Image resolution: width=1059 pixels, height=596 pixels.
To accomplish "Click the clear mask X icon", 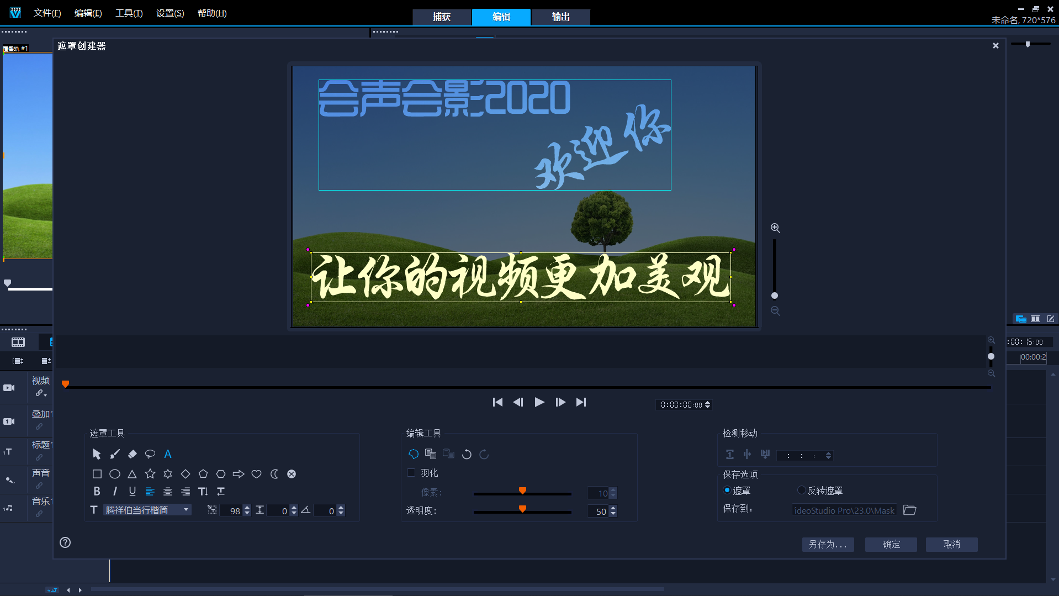I will [x=292, y=474].
